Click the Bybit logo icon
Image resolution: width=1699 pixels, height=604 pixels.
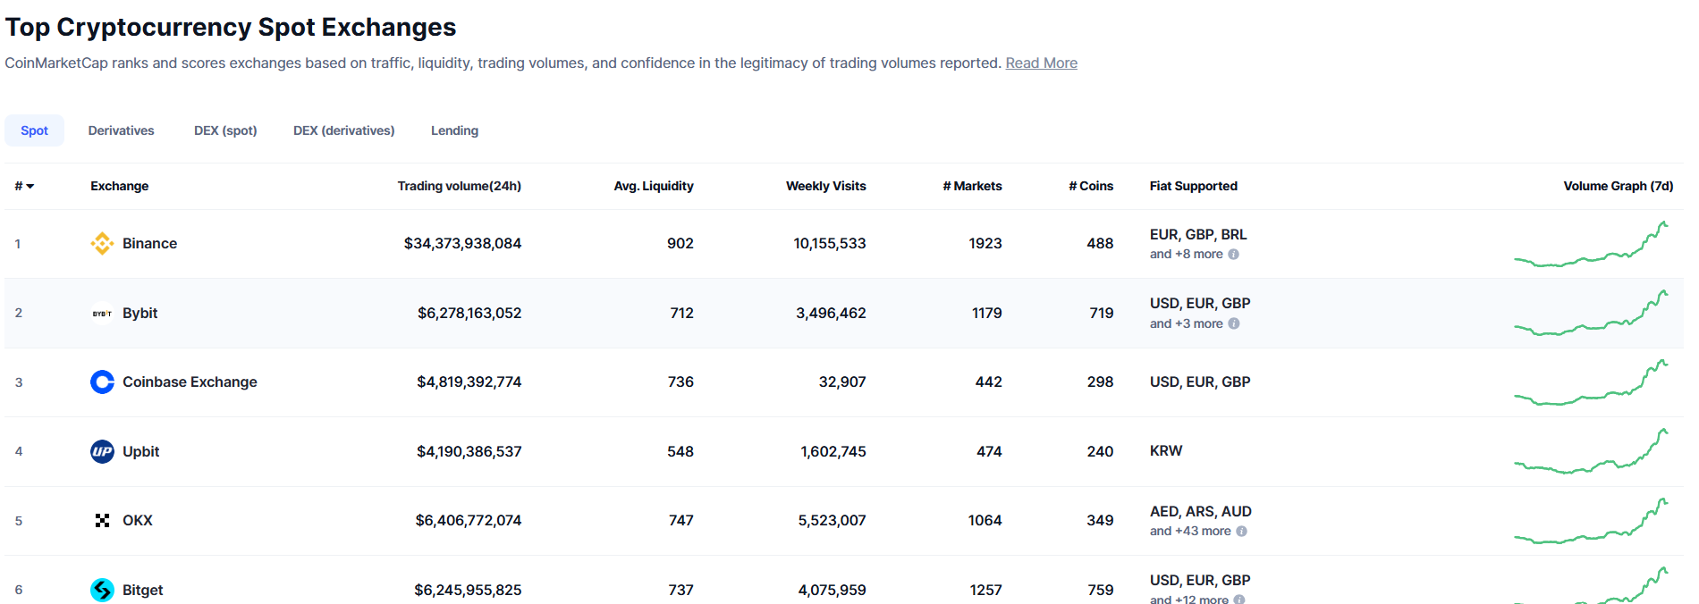[102, 314]
